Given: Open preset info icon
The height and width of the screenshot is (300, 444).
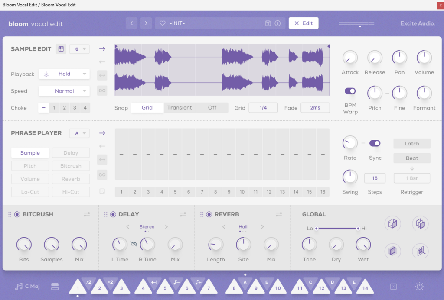Looking at the screenshot, I should pos(278,23).
